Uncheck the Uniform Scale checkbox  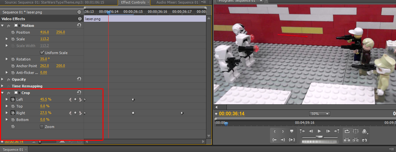point(42,52)
